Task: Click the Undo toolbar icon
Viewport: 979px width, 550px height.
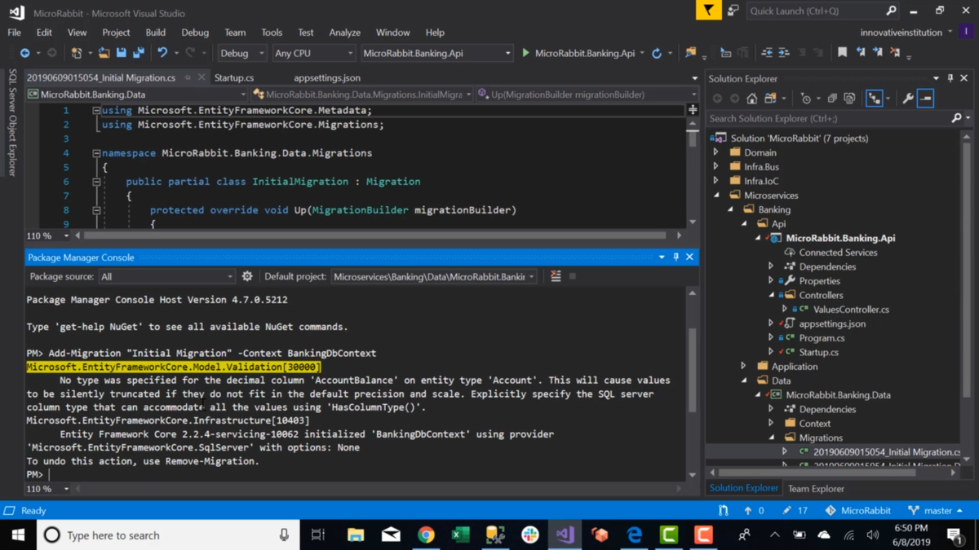Action: point(162,53)
